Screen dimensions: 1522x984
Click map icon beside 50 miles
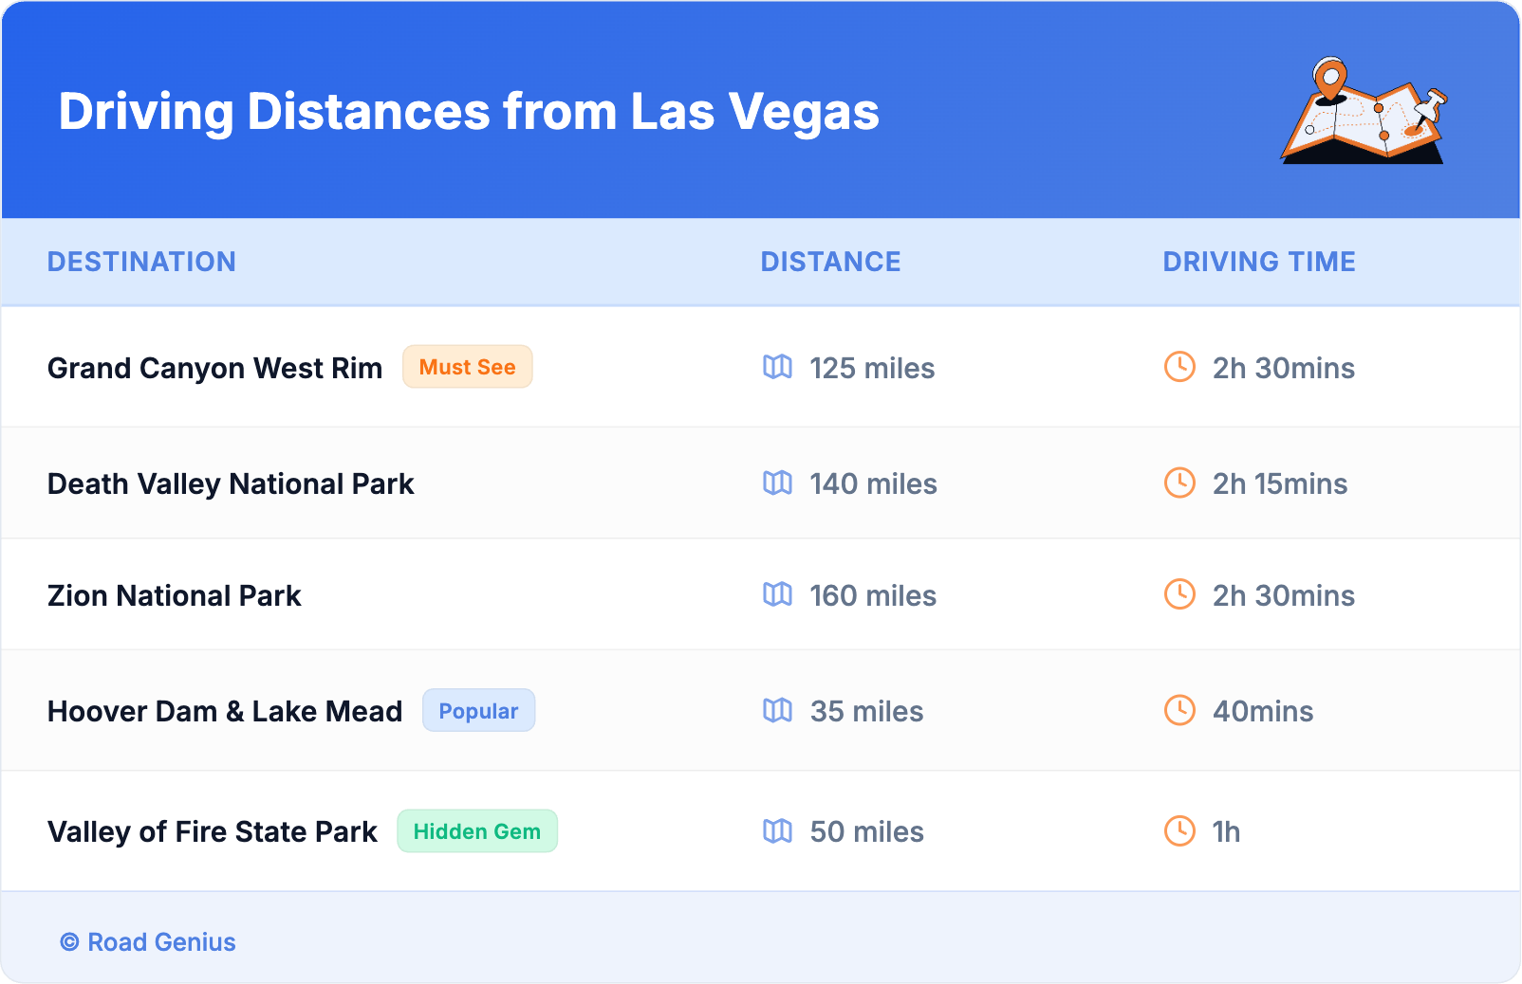(x=777, y=831)
